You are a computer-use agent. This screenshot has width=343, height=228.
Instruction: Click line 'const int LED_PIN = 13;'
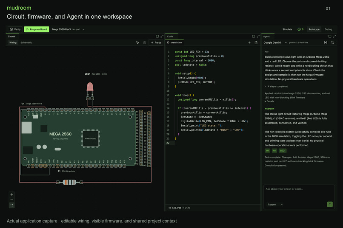[x=192, y=52]
